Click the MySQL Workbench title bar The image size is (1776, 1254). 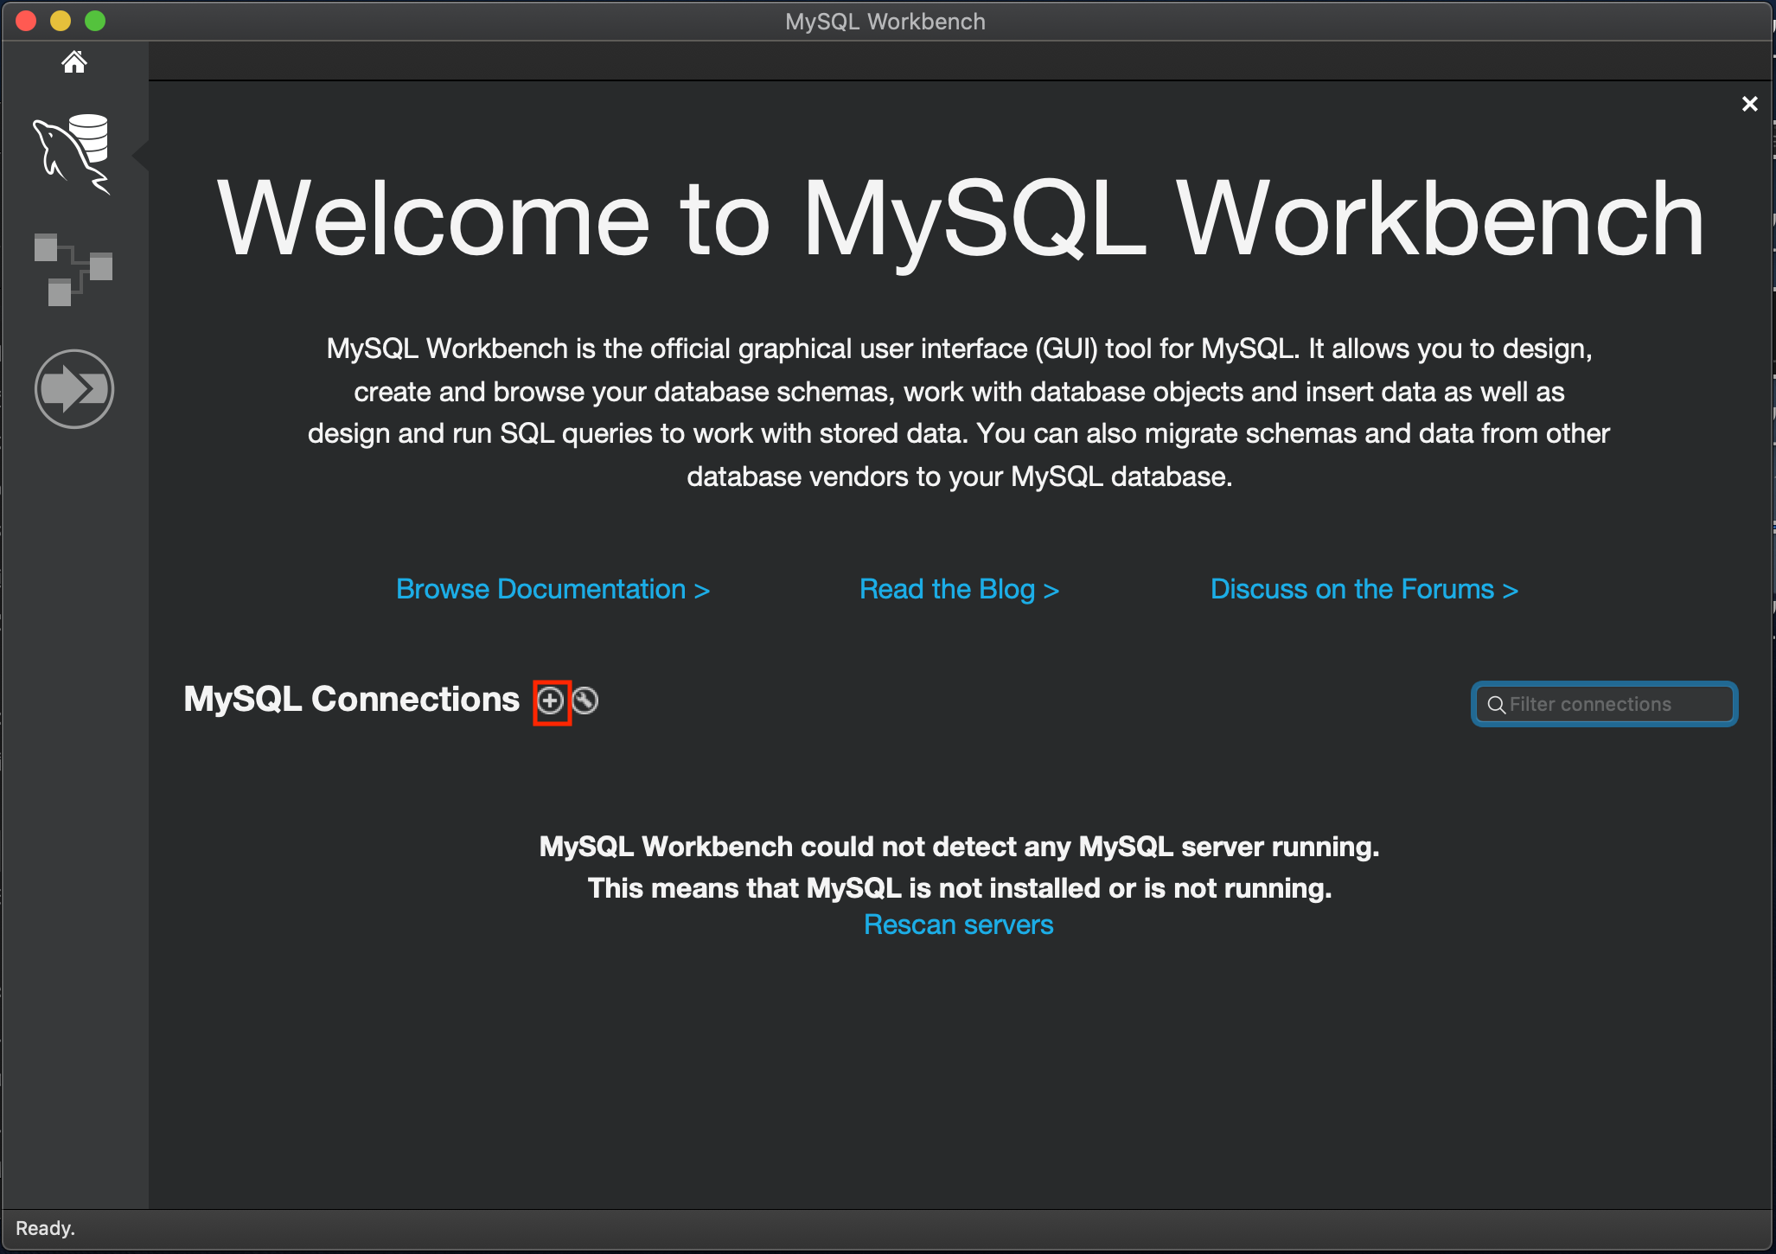tap(885, 21)
